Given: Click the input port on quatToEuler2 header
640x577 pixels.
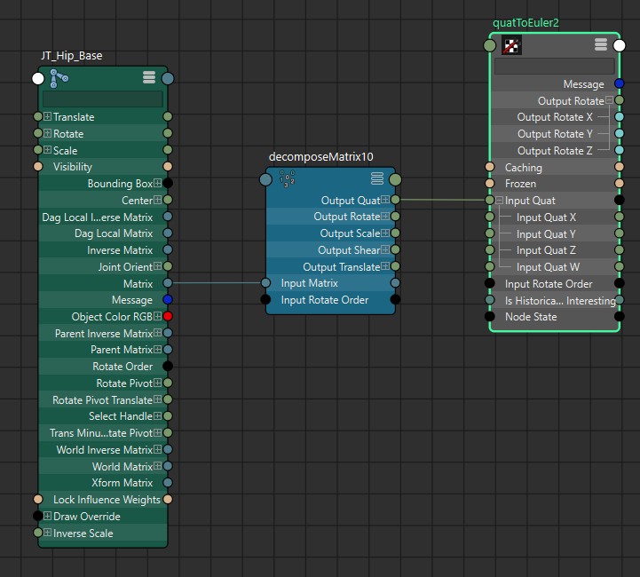Looking at the screenshot, I should 490,45.
